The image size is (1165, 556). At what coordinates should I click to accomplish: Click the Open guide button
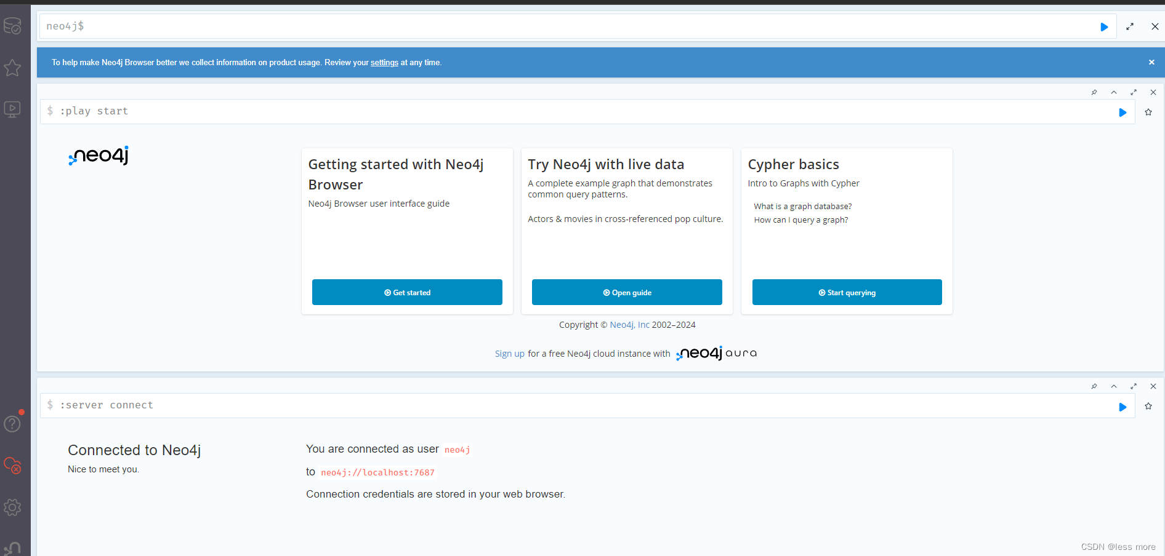(x=627, y=292)
